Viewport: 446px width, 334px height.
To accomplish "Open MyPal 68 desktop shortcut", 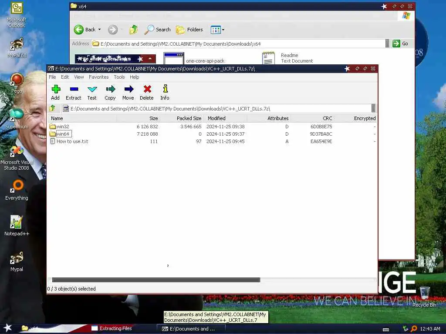I will pyautogui.click(x=17, y=48).
